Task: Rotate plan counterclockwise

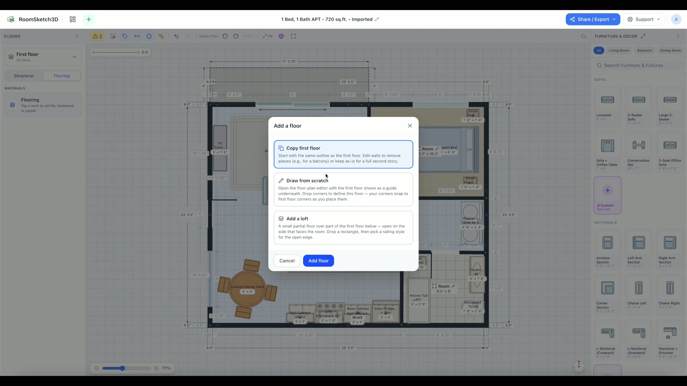Action: 225,36
